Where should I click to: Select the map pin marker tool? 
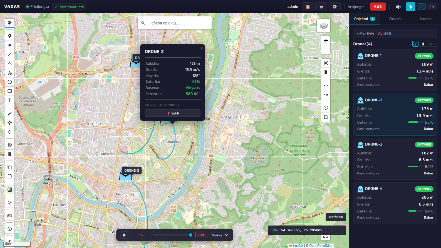(10, 36)
